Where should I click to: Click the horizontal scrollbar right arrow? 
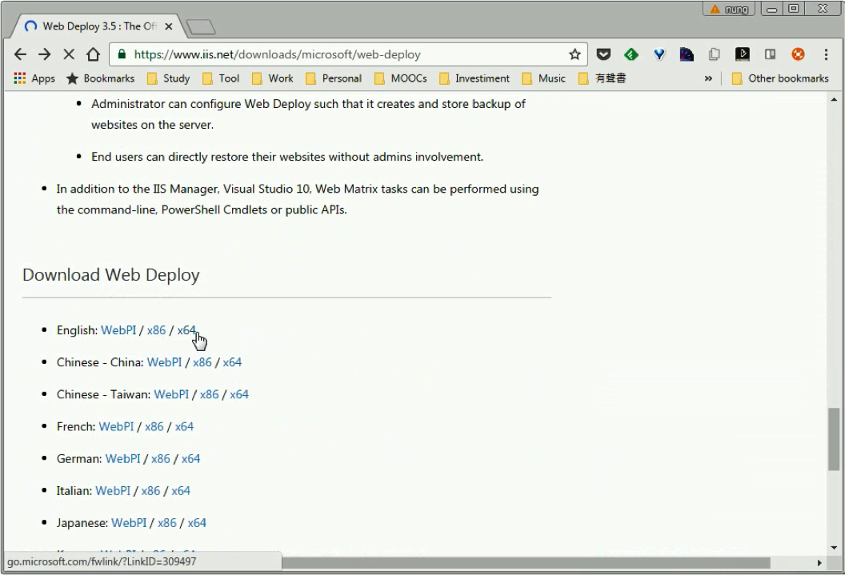pyautogui.click(x=819, y=563)
